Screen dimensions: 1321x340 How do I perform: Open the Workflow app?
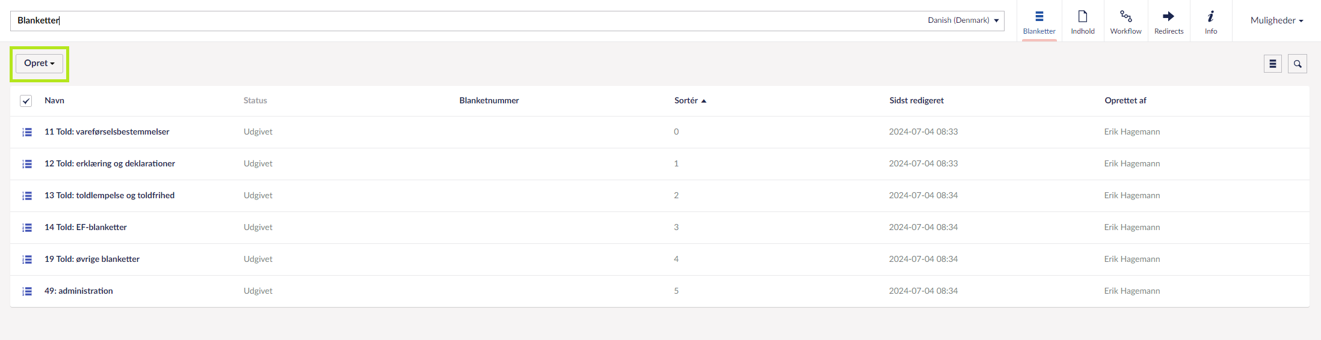(1125, 22)
